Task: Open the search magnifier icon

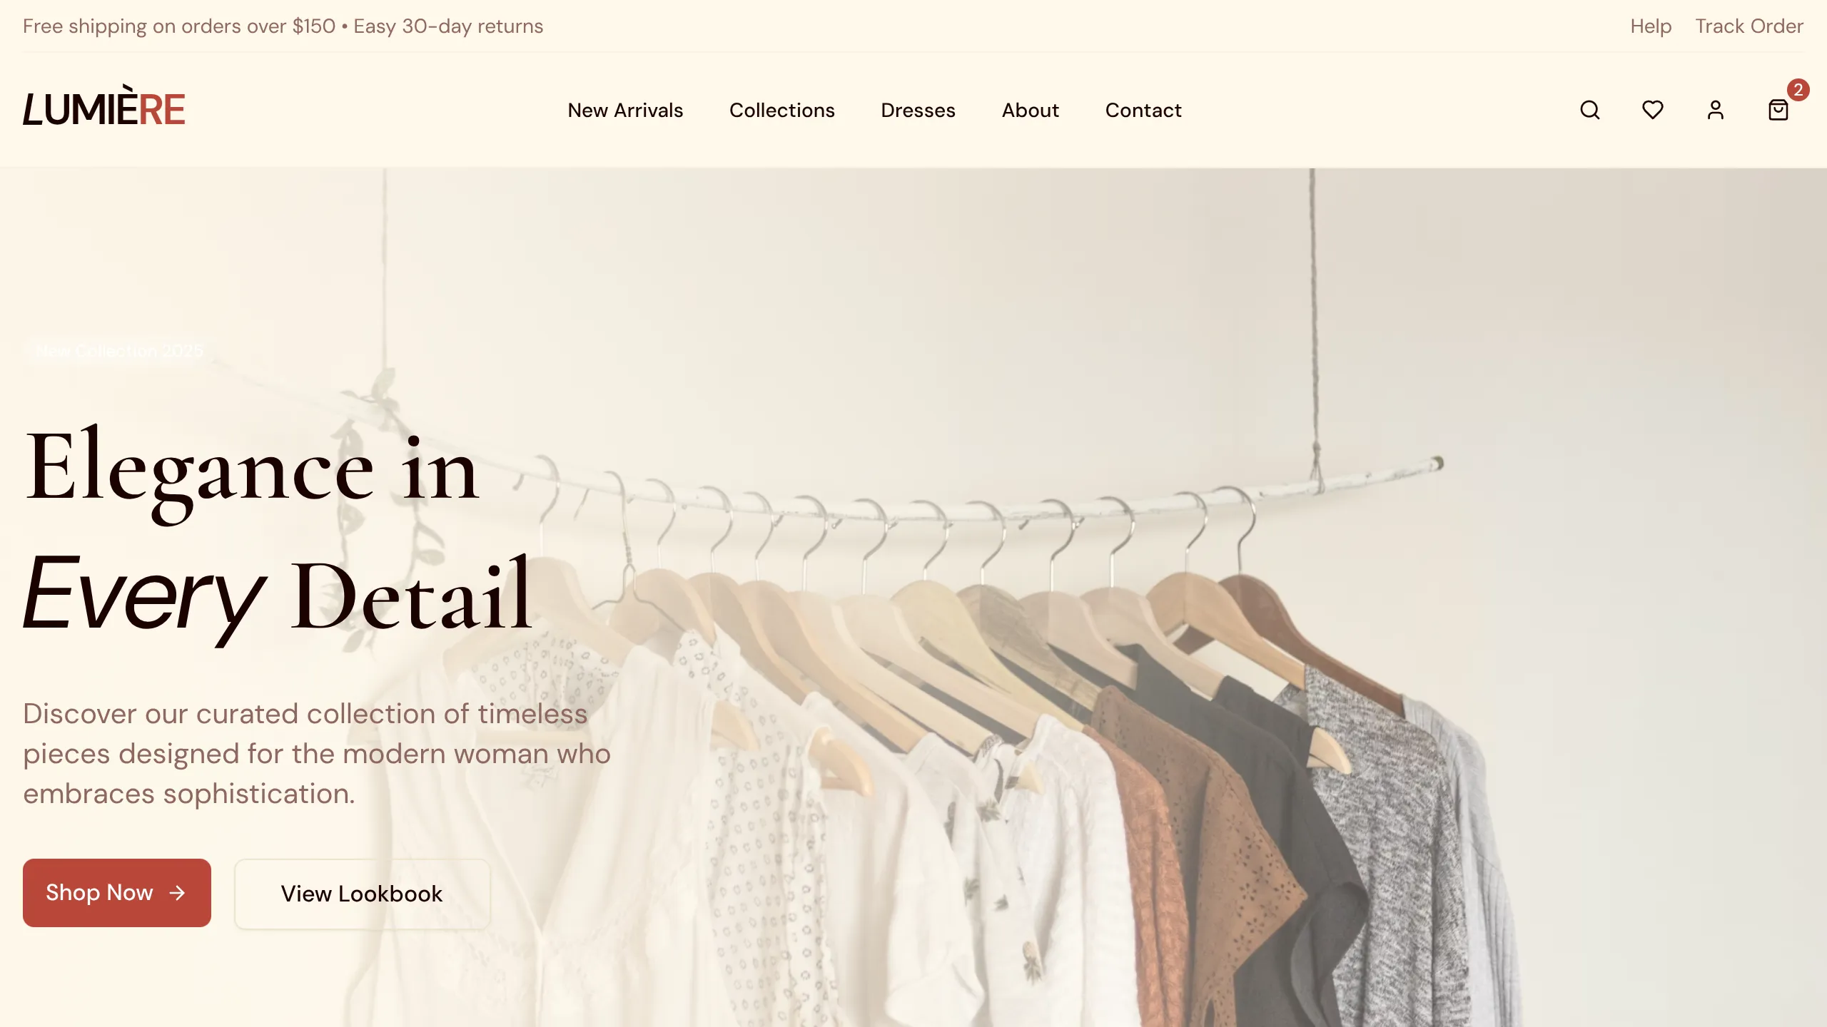Action: coord(1589,110)
